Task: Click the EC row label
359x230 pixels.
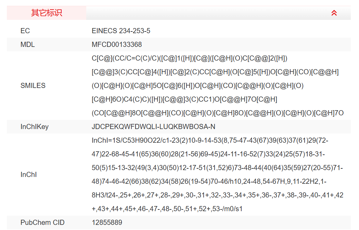Action: click(25, 31)
